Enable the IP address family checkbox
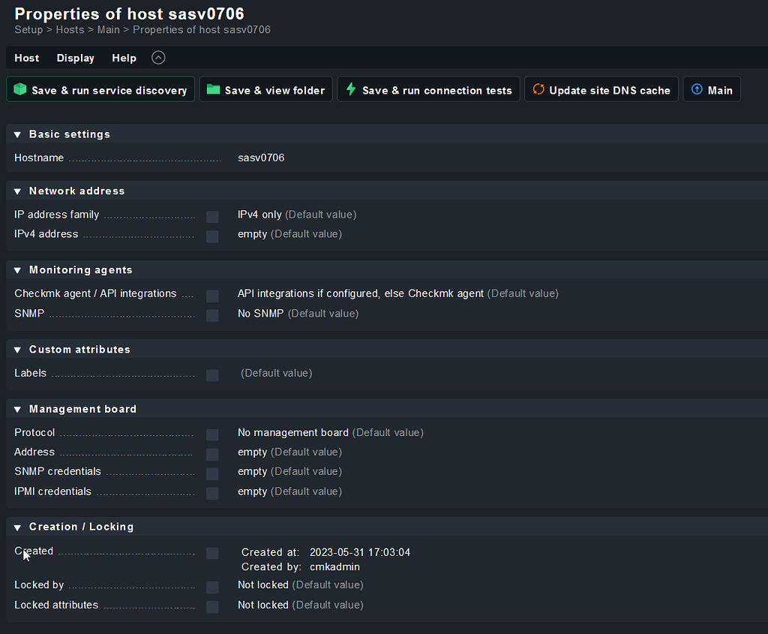This screenshot has height=634, width=768. [212, 217]
